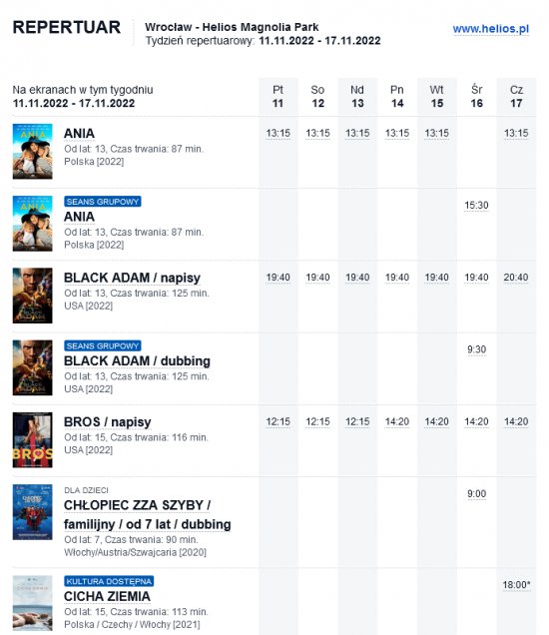
Task: Click the KULTURA DOSTĘPNA badge
Action: click(109, 581)
